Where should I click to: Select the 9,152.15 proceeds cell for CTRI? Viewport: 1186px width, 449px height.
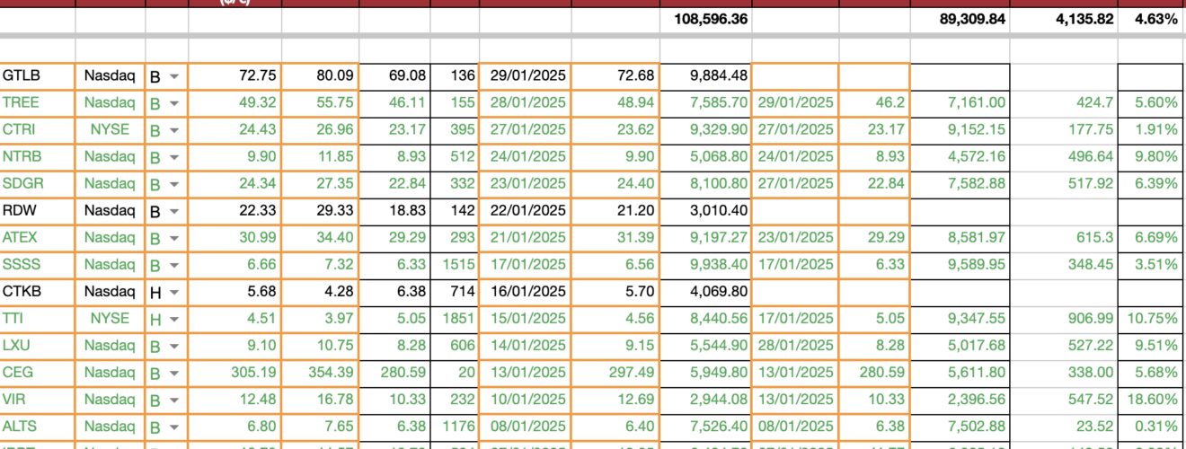click(x=960, y=130)
